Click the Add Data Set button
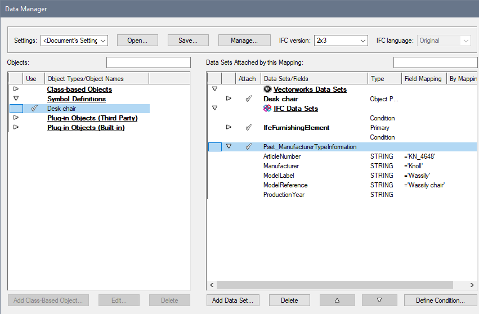 [232, 300]
